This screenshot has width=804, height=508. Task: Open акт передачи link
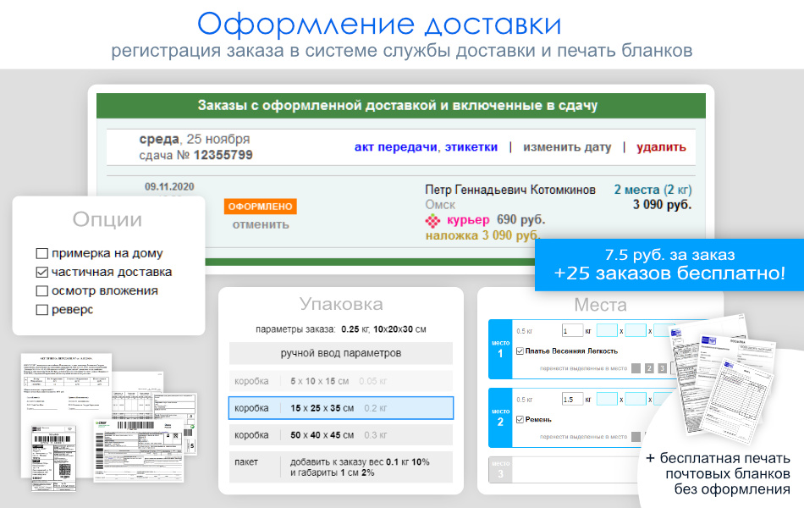click(395, 147)
